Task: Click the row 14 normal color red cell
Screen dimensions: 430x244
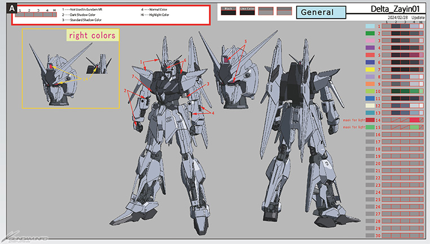Action: 414,120
